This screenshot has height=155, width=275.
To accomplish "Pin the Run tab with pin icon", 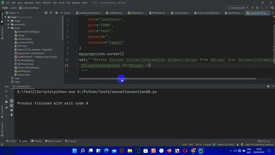I will (x=6, y=108).
